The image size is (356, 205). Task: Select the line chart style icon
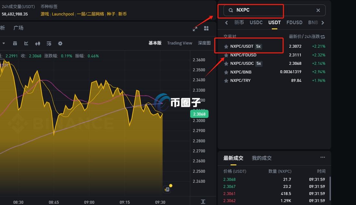(26, 43)
